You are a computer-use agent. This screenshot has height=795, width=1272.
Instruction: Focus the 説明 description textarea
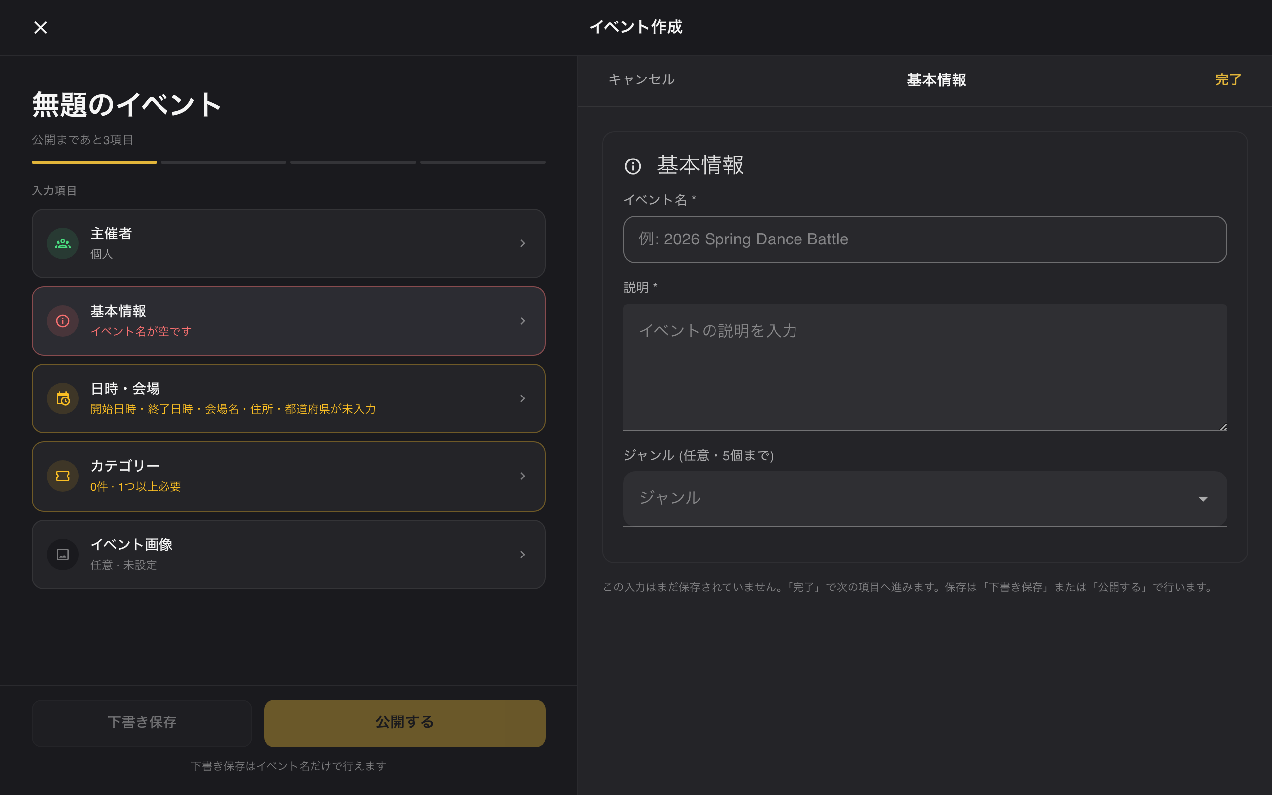coord(925,367)
